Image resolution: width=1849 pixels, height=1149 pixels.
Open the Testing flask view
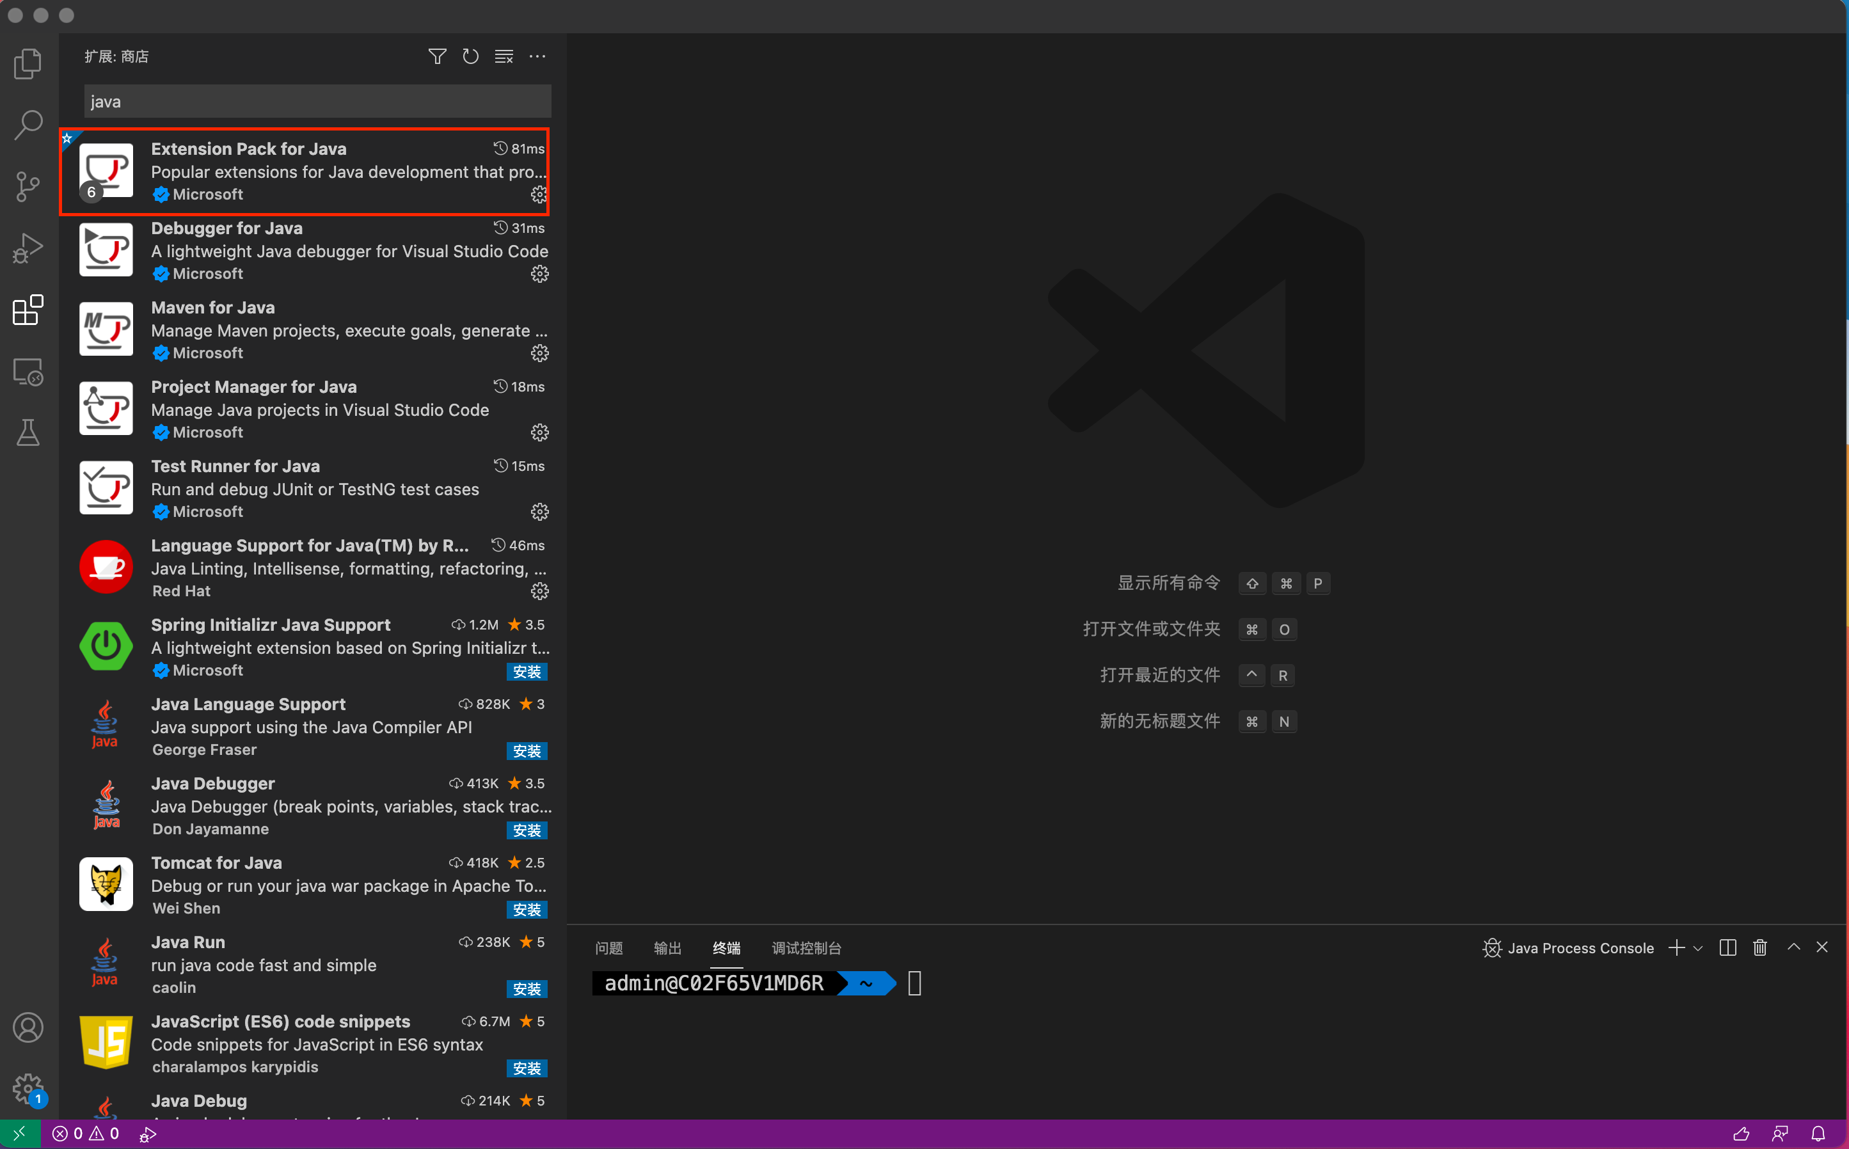[28, 433]
